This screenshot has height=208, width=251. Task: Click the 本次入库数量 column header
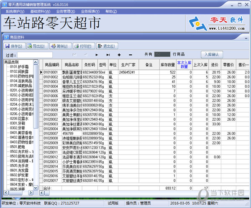pos(184,65)
